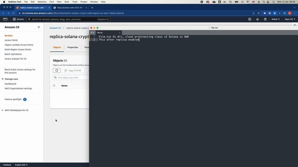This screenshot has width=298, height=167.
Task: Click the Buckets link
Action: pos(8,36)
